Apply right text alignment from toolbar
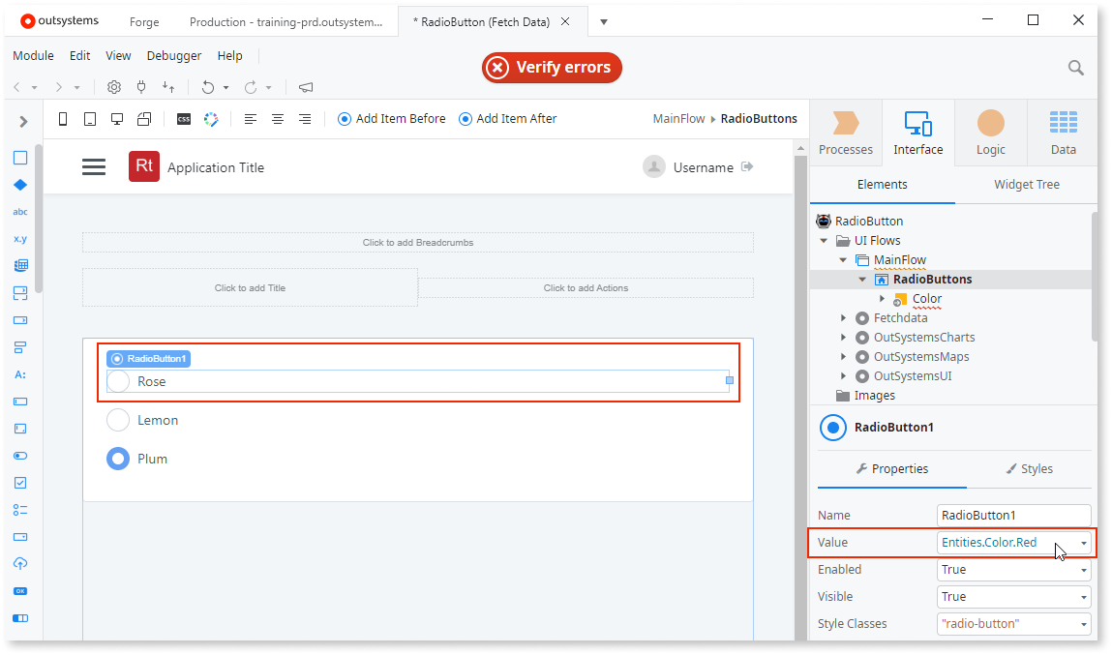 (304, 118)
